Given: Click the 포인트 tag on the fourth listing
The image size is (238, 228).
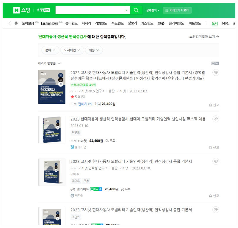Looking at the screenshot, I should point(76,217).
